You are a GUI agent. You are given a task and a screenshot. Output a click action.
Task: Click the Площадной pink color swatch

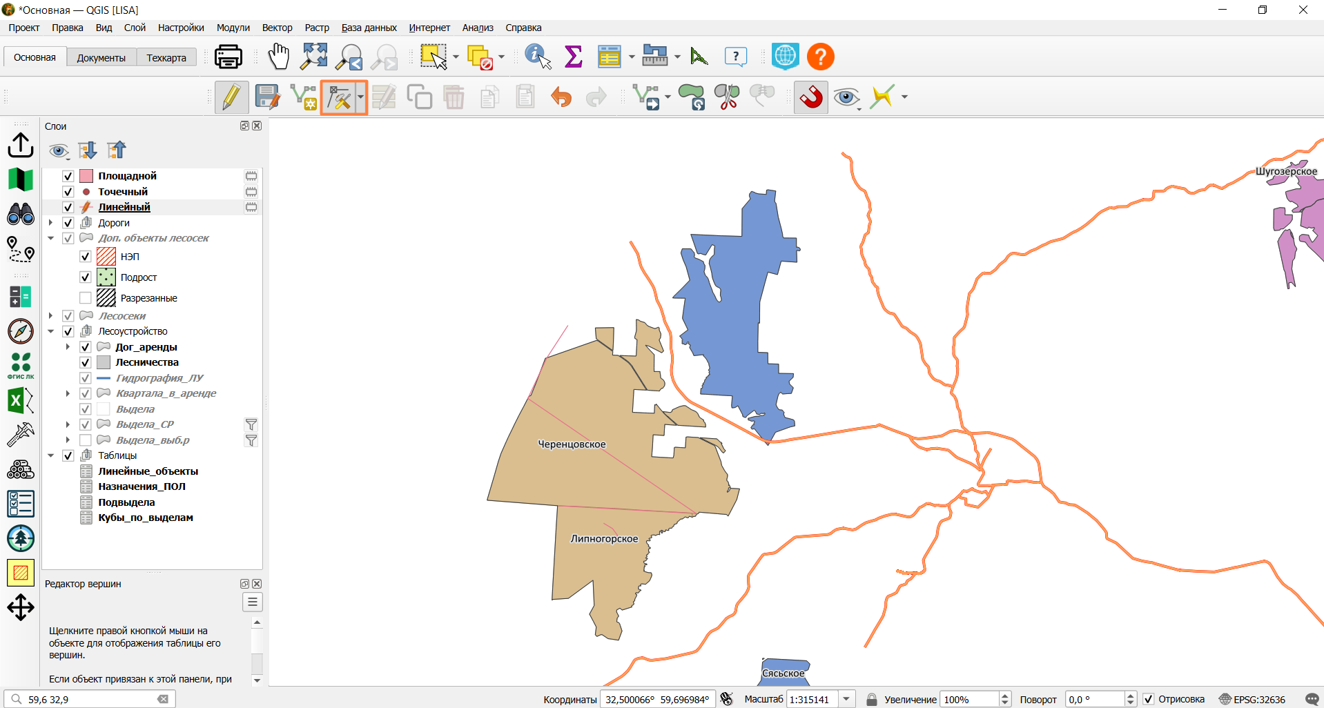[86, 176]
